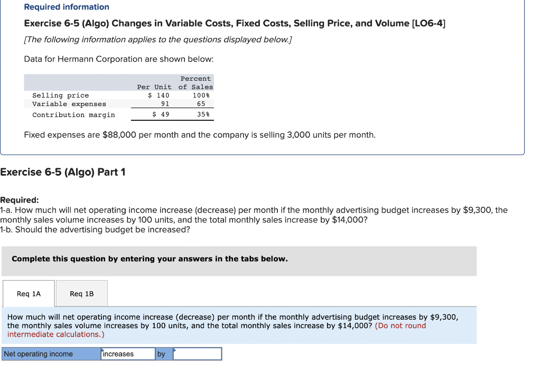Click the Exercise 6-5 (Algo) Part 1 heading
Viewport: 541px width, 365px height.
tap(63, 171)
